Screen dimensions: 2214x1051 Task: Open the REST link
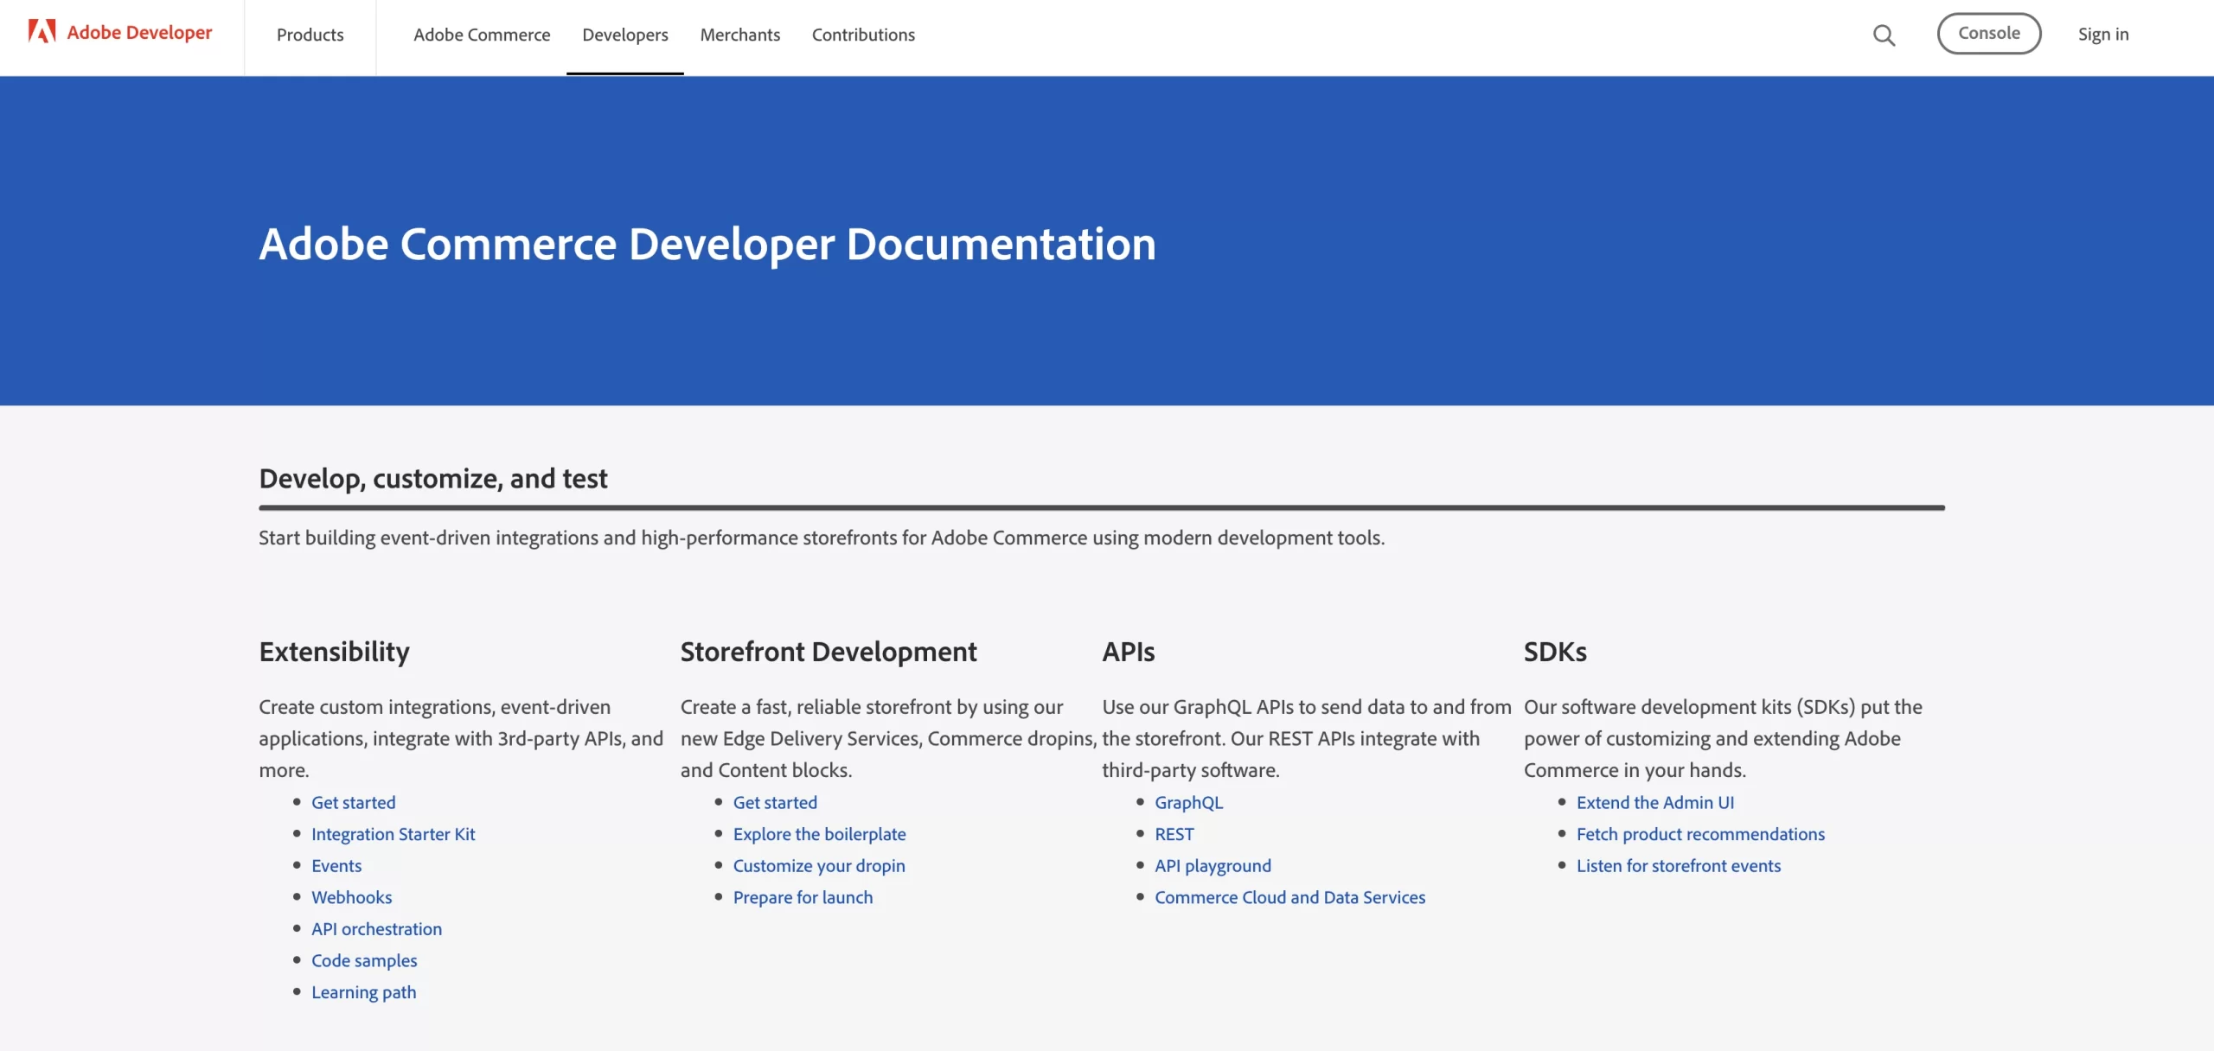click(x=1174, y=834)
